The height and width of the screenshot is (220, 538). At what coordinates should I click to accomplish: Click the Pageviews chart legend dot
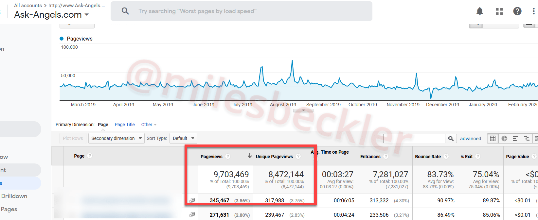click(62, 39)
